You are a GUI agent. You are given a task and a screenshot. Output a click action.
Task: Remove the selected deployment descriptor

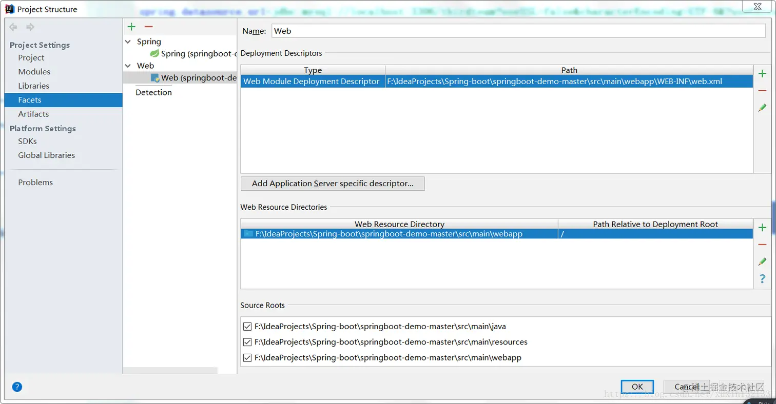762,91
